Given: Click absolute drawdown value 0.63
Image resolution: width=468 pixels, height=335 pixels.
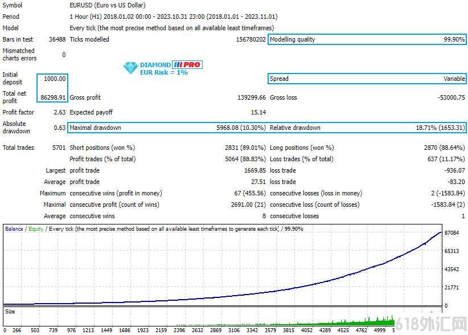Looking at the screenshot, I should pyautogui.click(x=59, y=128).
